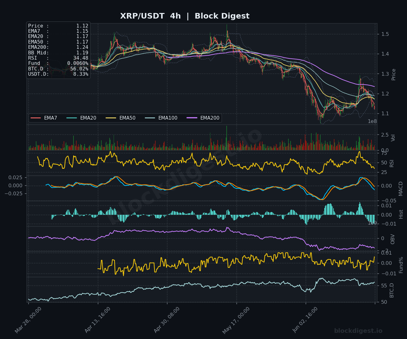Click the BTC.D panel axis label
This screenshot has height=339, width=407.
coord(392,290)
